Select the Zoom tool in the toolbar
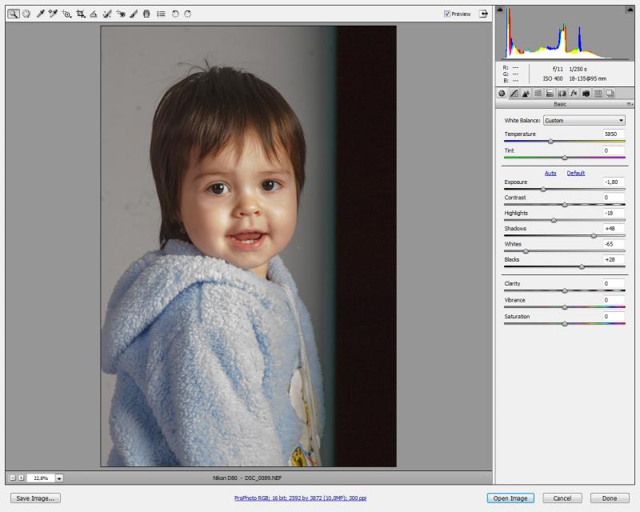This screenshot has height=512, width=640. pyautogui.click(x=14, y=14)
